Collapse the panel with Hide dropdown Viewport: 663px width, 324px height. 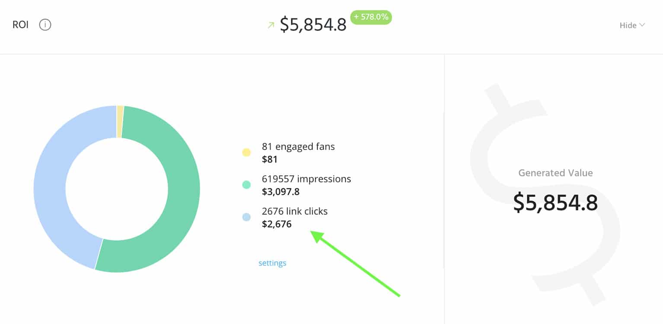click(x=632, y=25)
